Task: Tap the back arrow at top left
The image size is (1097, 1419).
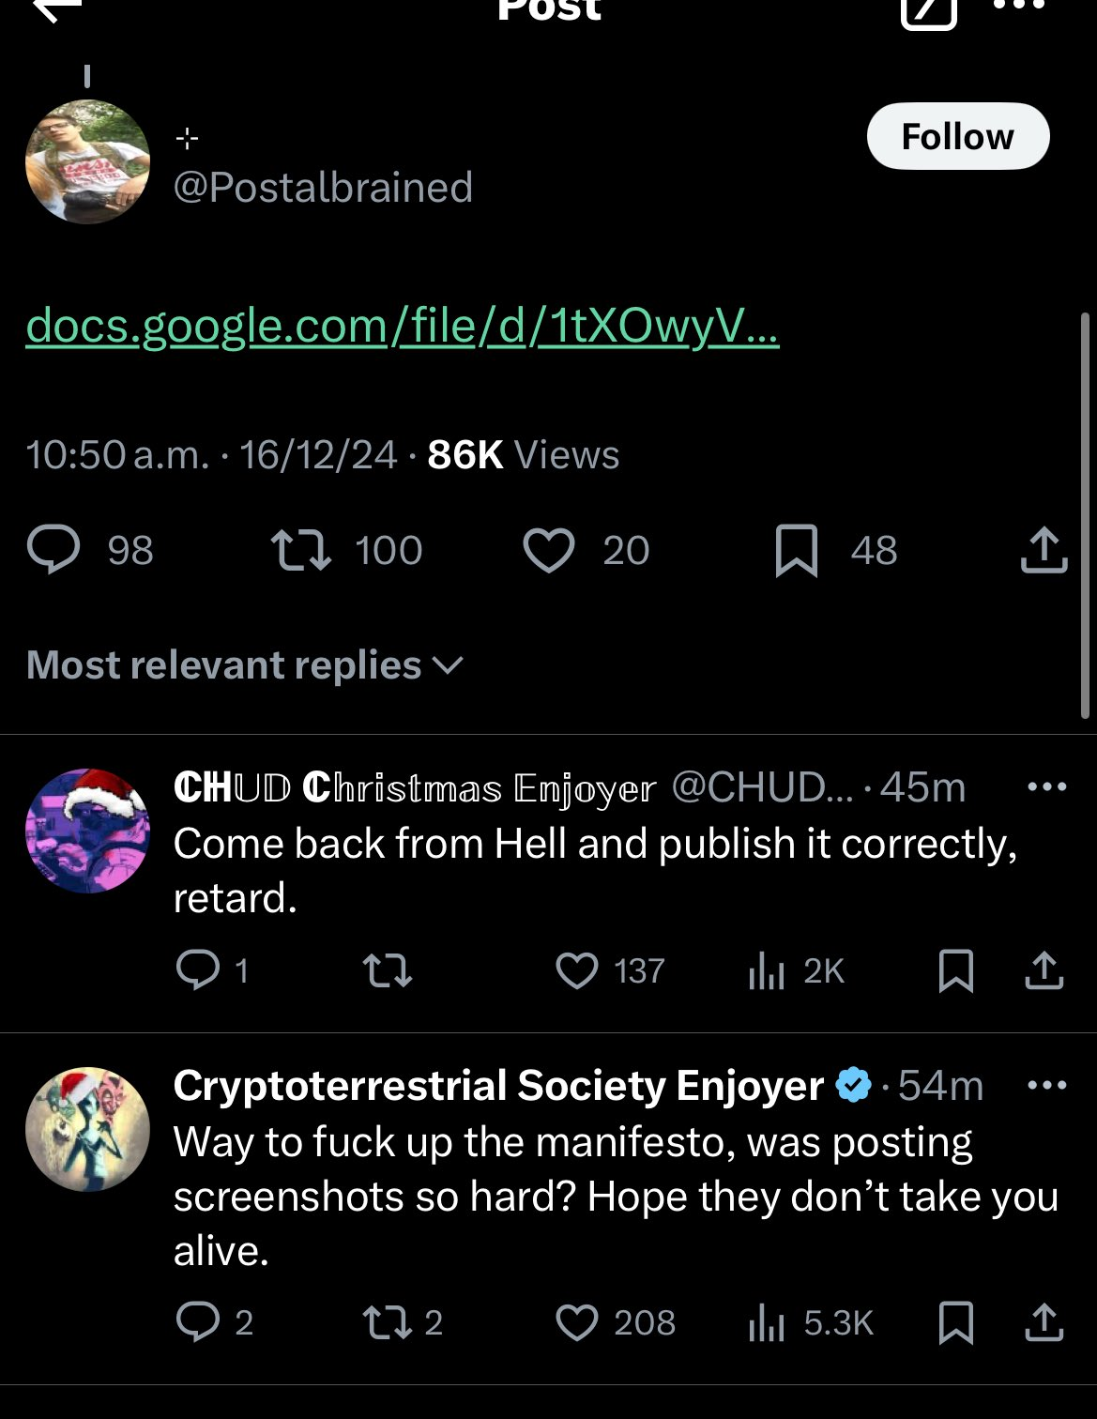Action: coord(58,9)
